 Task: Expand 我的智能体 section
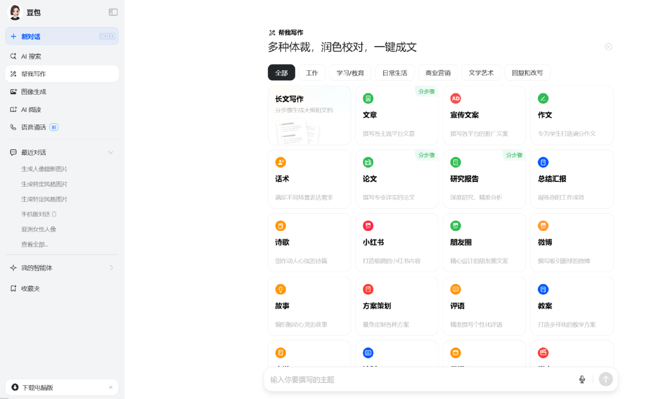pos(111,268)
